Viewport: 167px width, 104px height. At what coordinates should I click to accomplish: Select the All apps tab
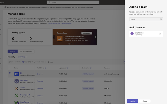coord(13,51)
